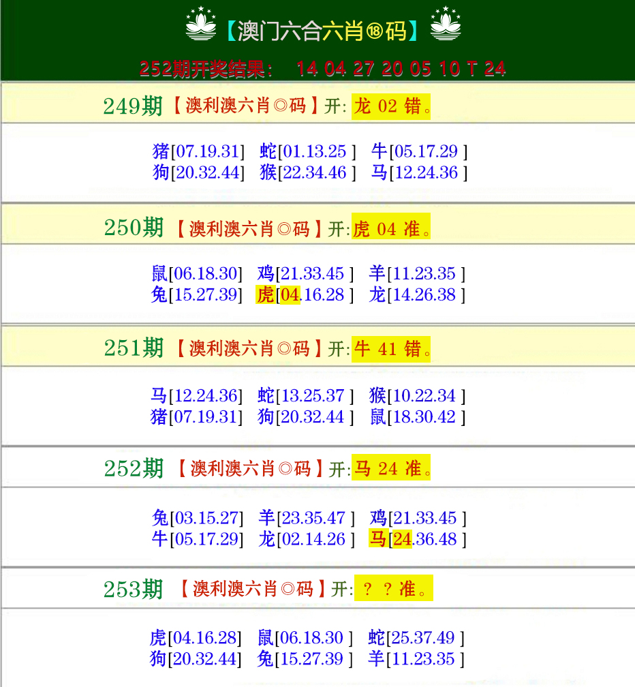Select 鸡[21.33.45] in period 252
This screenshot has width=635, height=687.
418,518
